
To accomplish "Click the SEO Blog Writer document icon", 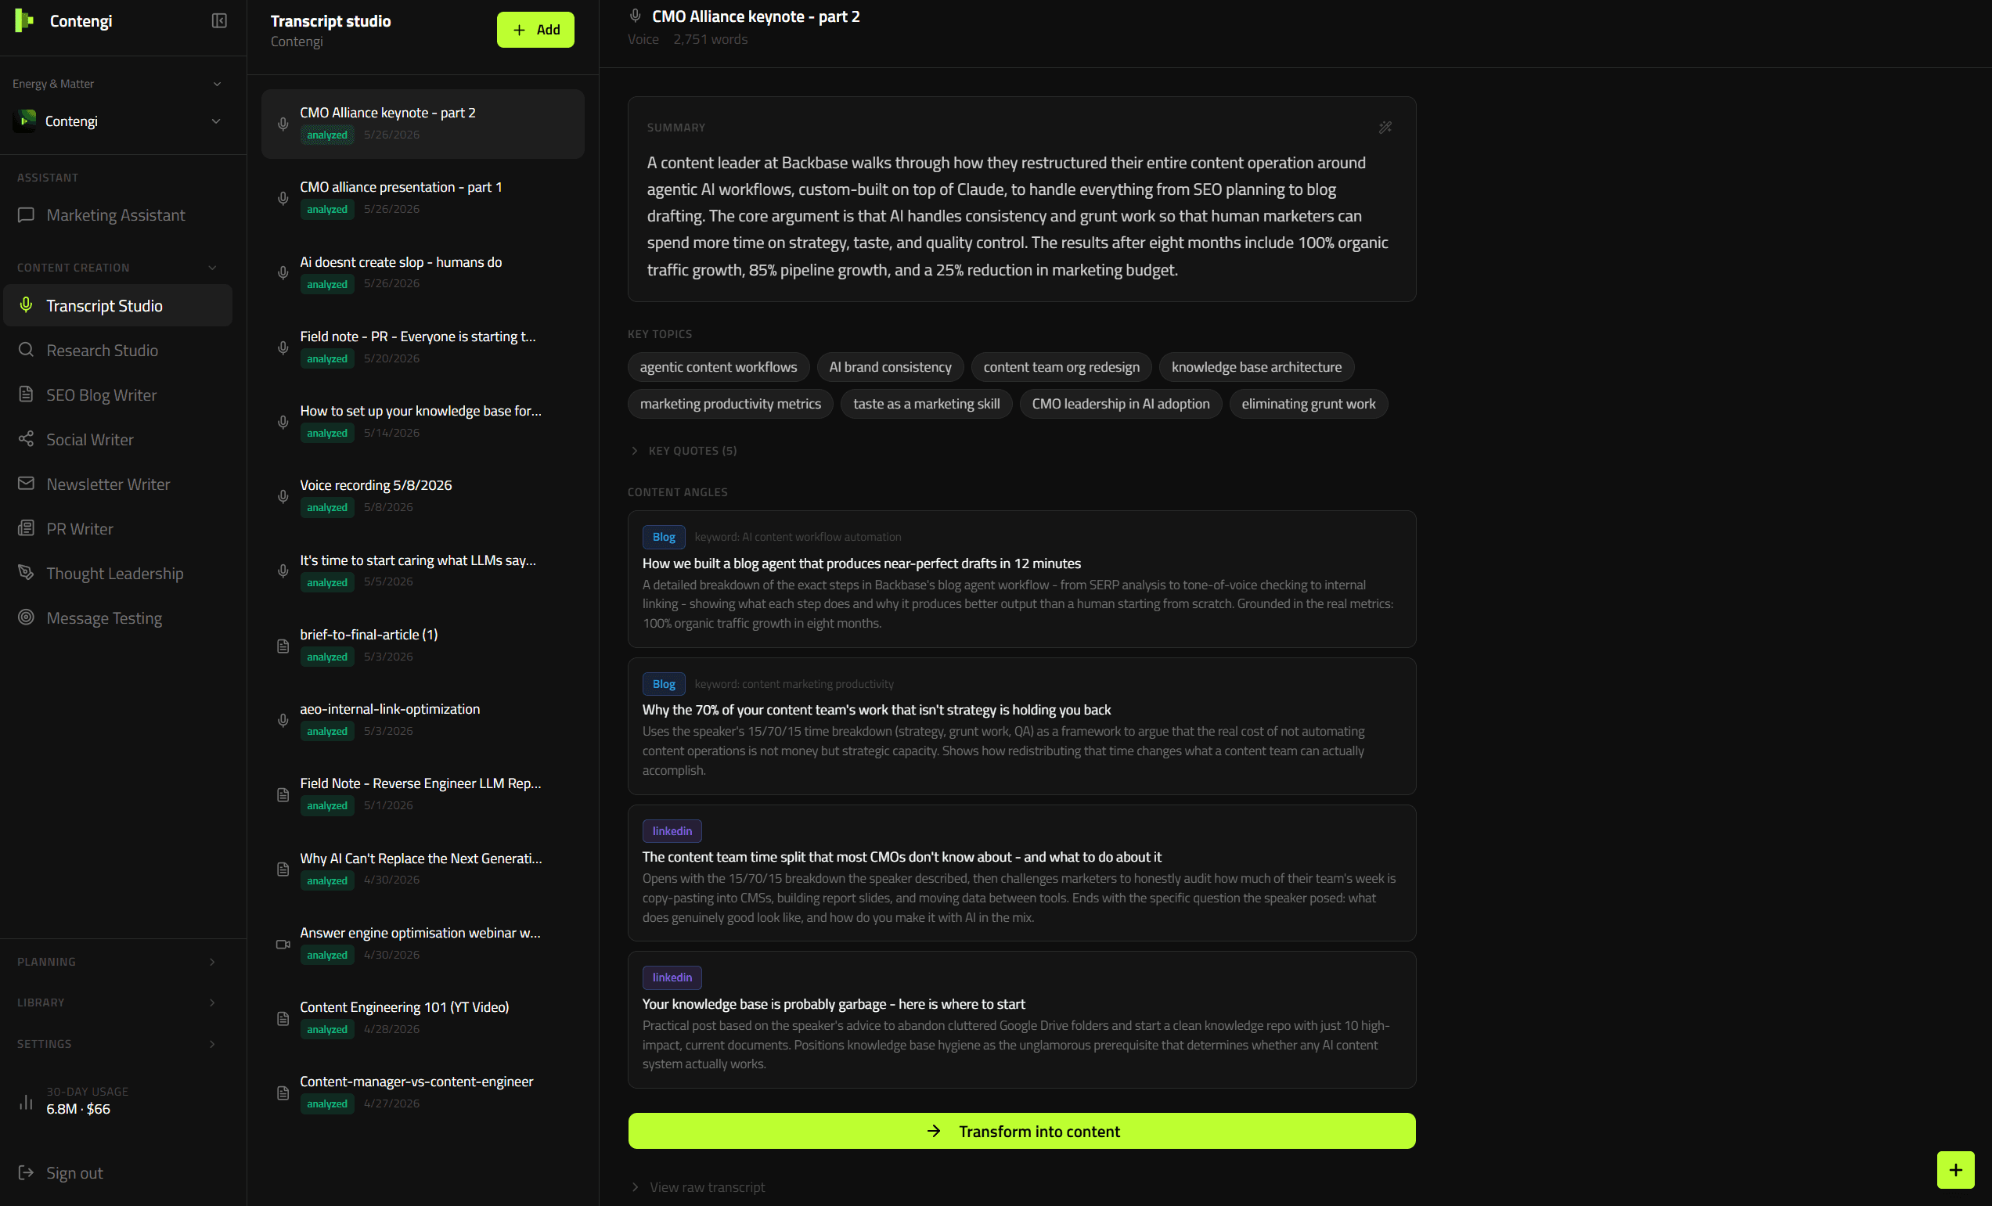I will (26, 394).
